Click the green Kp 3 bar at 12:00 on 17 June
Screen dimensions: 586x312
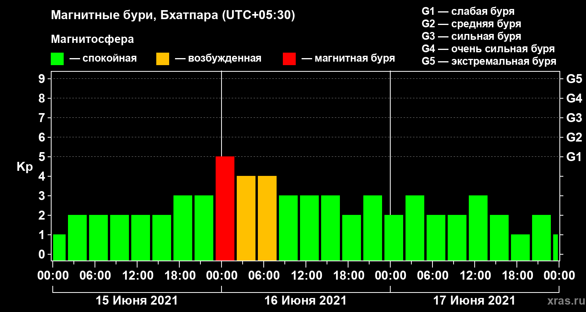[478, 228]
